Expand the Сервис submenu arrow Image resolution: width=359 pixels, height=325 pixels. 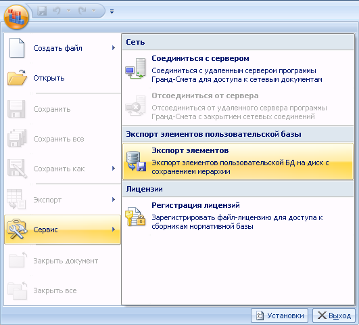(114, 229)
